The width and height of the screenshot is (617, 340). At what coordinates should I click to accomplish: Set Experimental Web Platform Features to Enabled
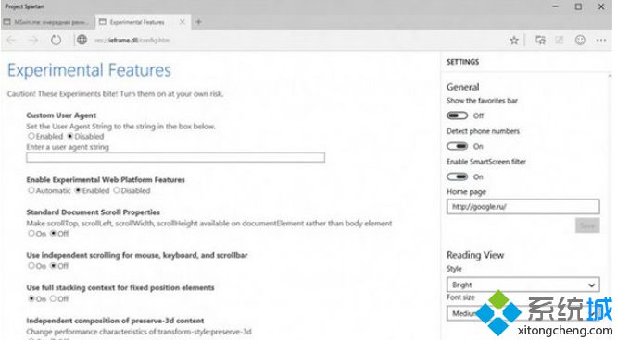(x=78, y=190)
